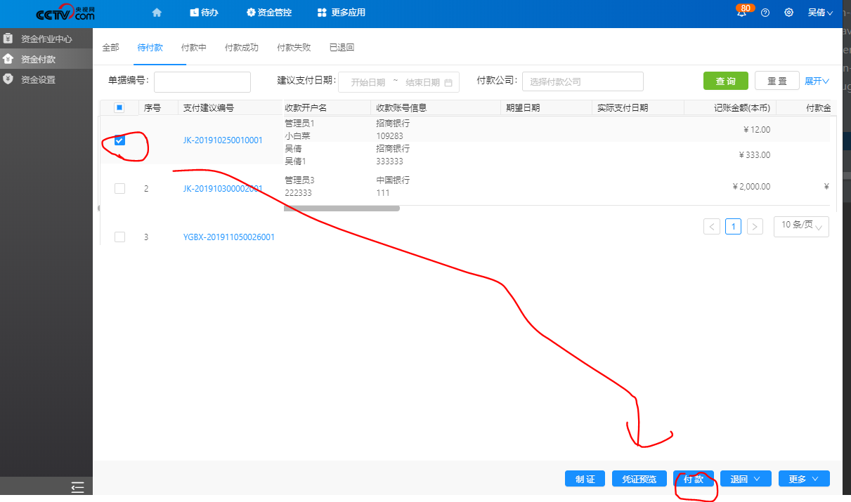Image resolution: width=851 pixels, height=502 pixels.
Task: Switch to the 付款成功 tab
Action: click(242, 48)
